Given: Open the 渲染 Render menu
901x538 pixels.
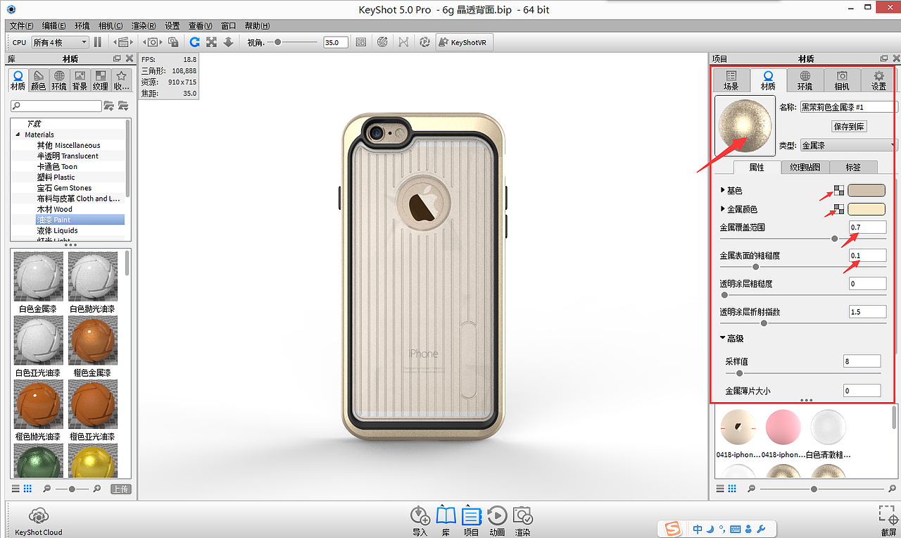Looking at the screenshot, I should click(144, 25).
